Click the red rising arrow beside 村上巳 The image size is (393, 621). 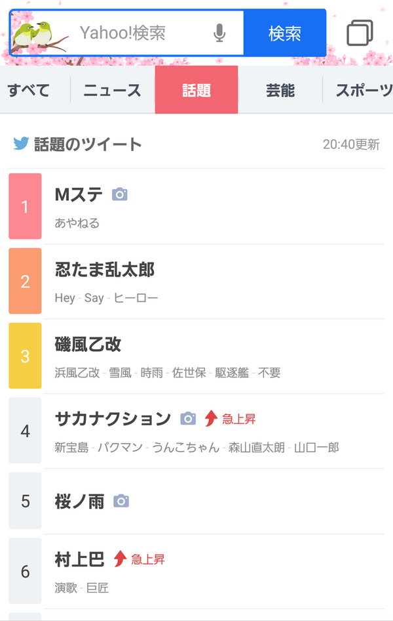120,559
